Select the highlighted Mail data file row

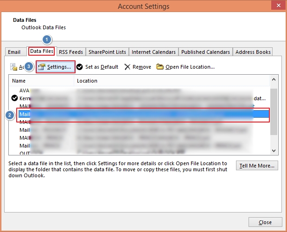(144, 114)
